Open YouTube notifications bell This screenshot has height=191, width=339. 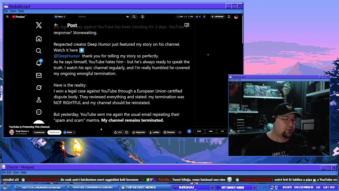point(229,17)
